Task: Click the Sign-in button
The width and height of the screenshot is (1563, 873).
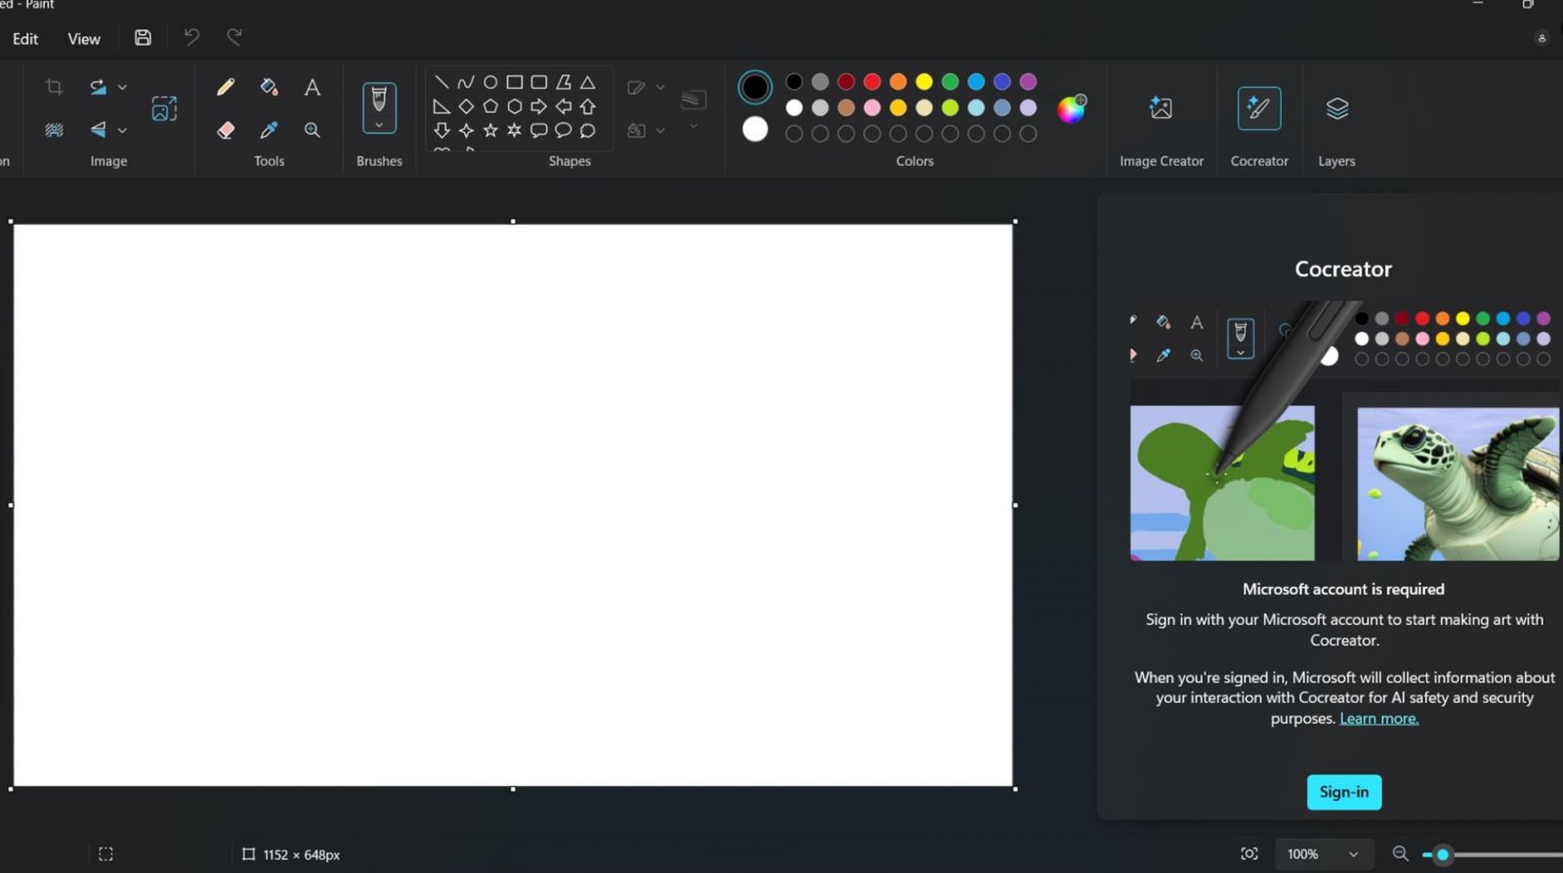Action: pyautogui.click(x=1343, y=792)
